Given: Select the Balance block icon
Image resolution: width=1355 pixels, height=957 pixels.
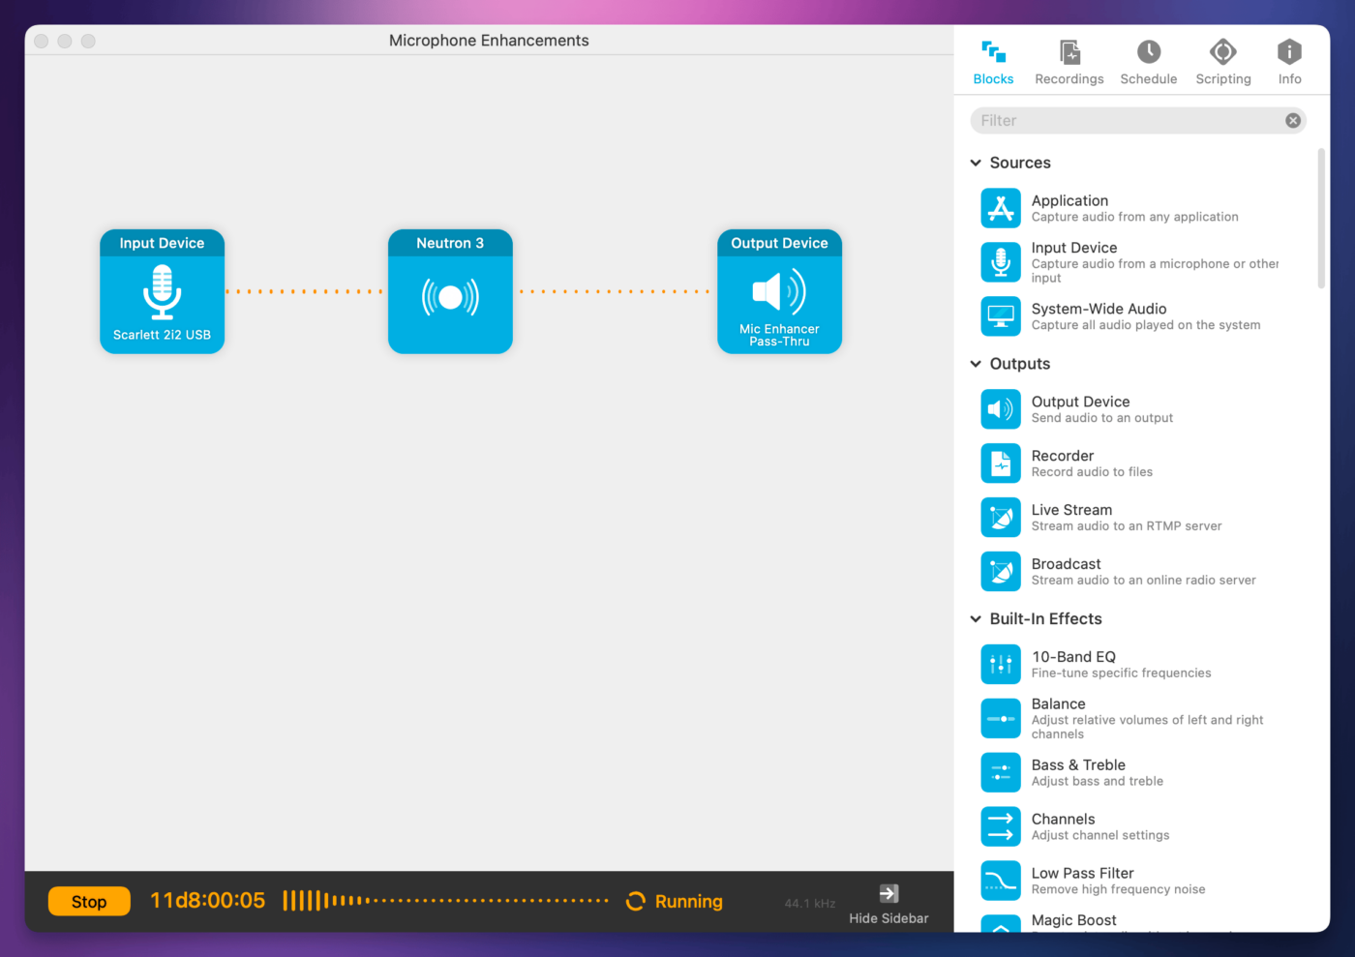Looking at the screenshot, I should coord(1001,719).
